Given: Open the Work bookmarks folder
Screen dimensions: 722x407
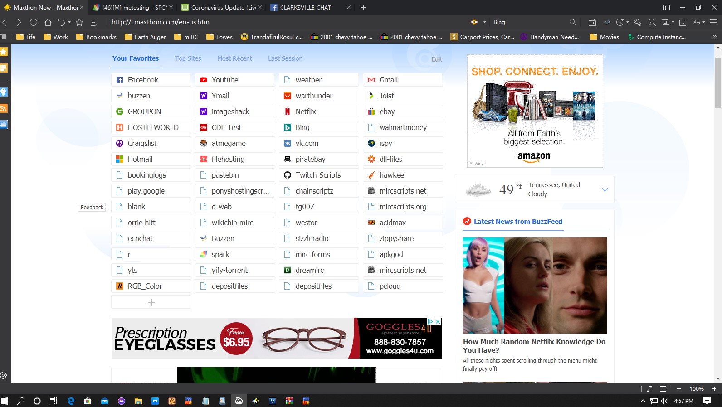Looking at the screenshot, I should pos(56,37).
